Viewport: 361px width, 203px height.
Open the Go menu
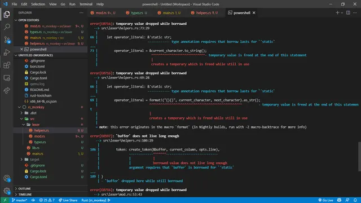pos(63,4)
